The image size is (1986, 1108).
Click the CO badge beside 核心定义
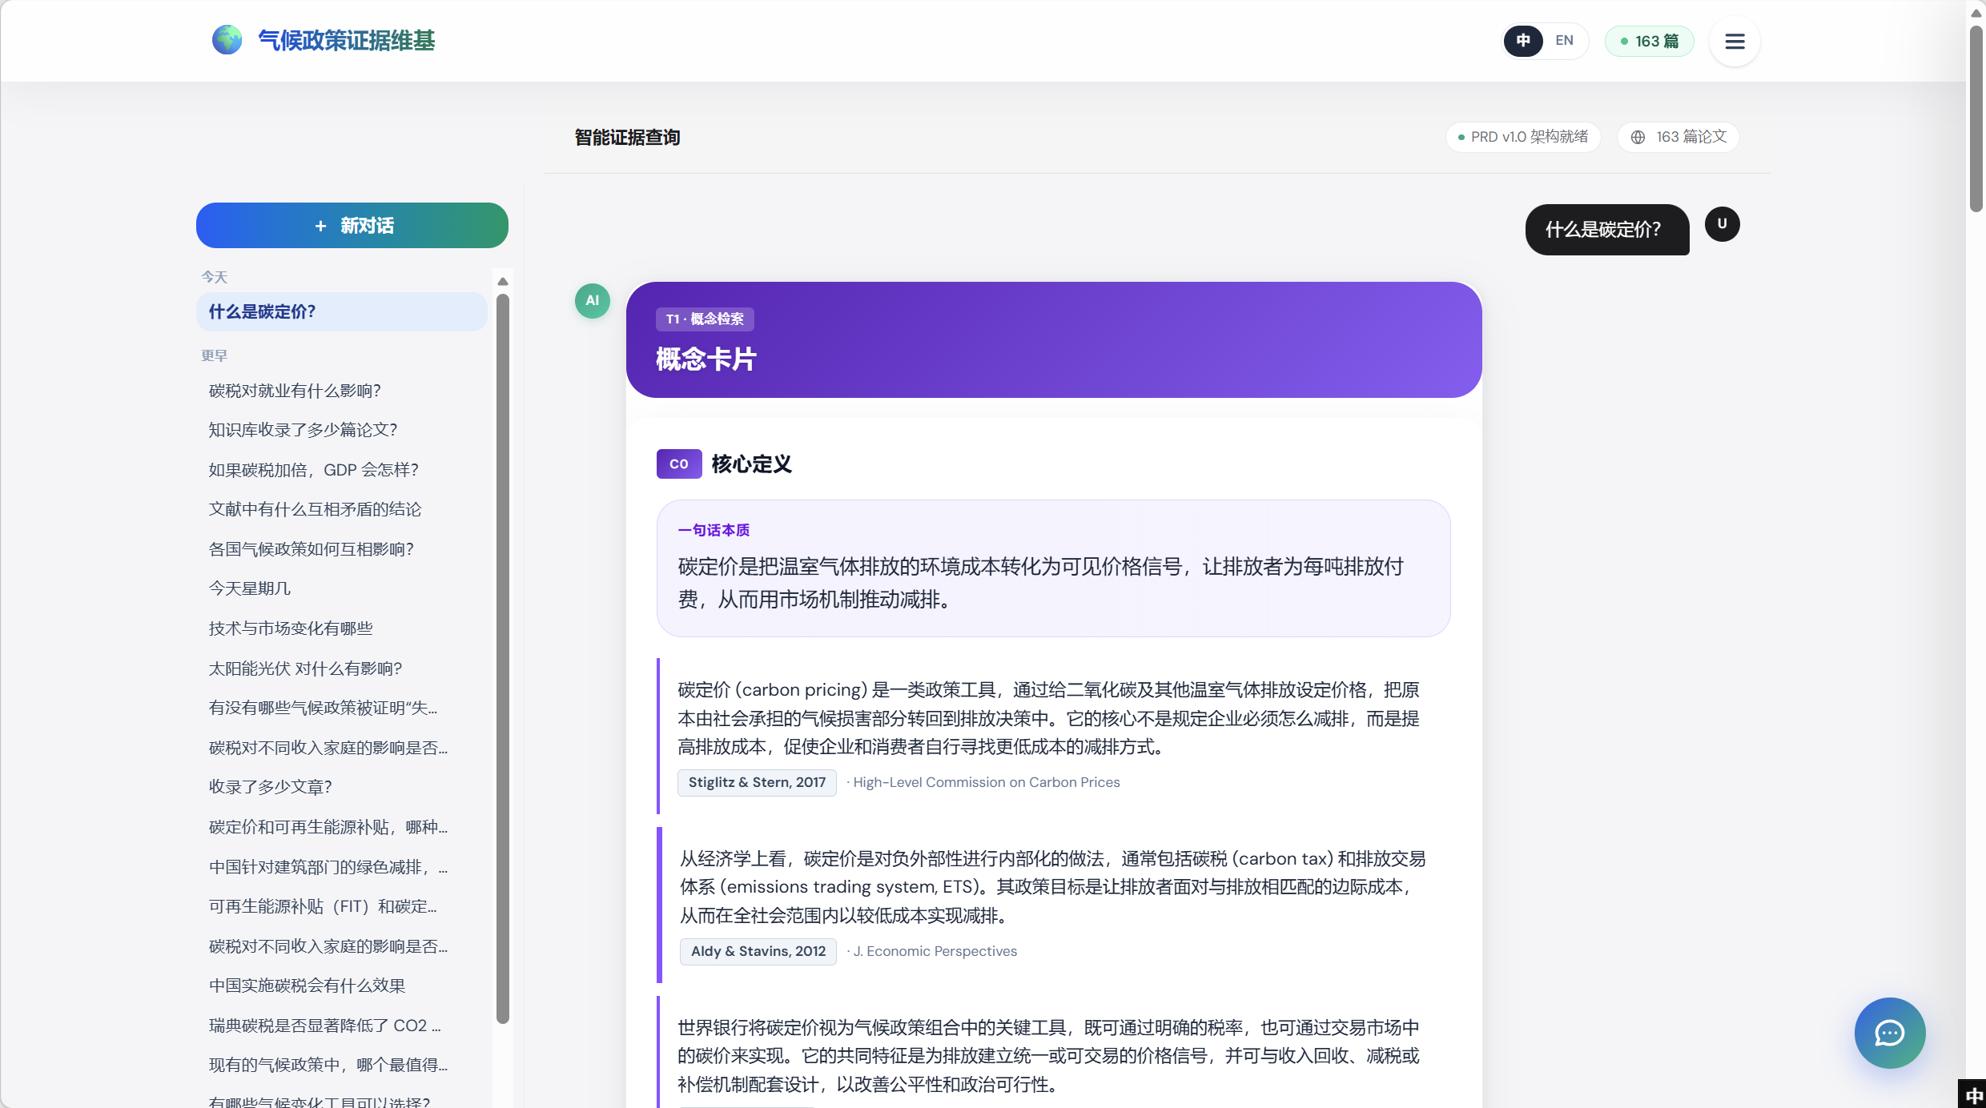[679, 464]
